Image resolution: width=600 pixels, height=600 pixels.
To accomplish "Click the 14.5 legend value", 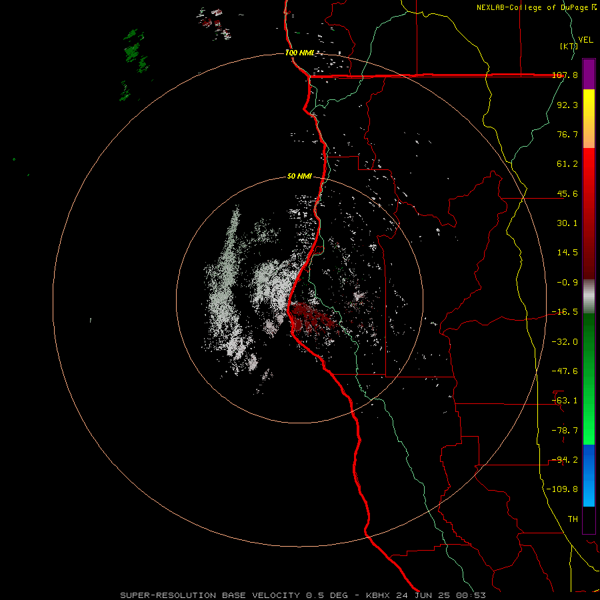I will (567, 253).
